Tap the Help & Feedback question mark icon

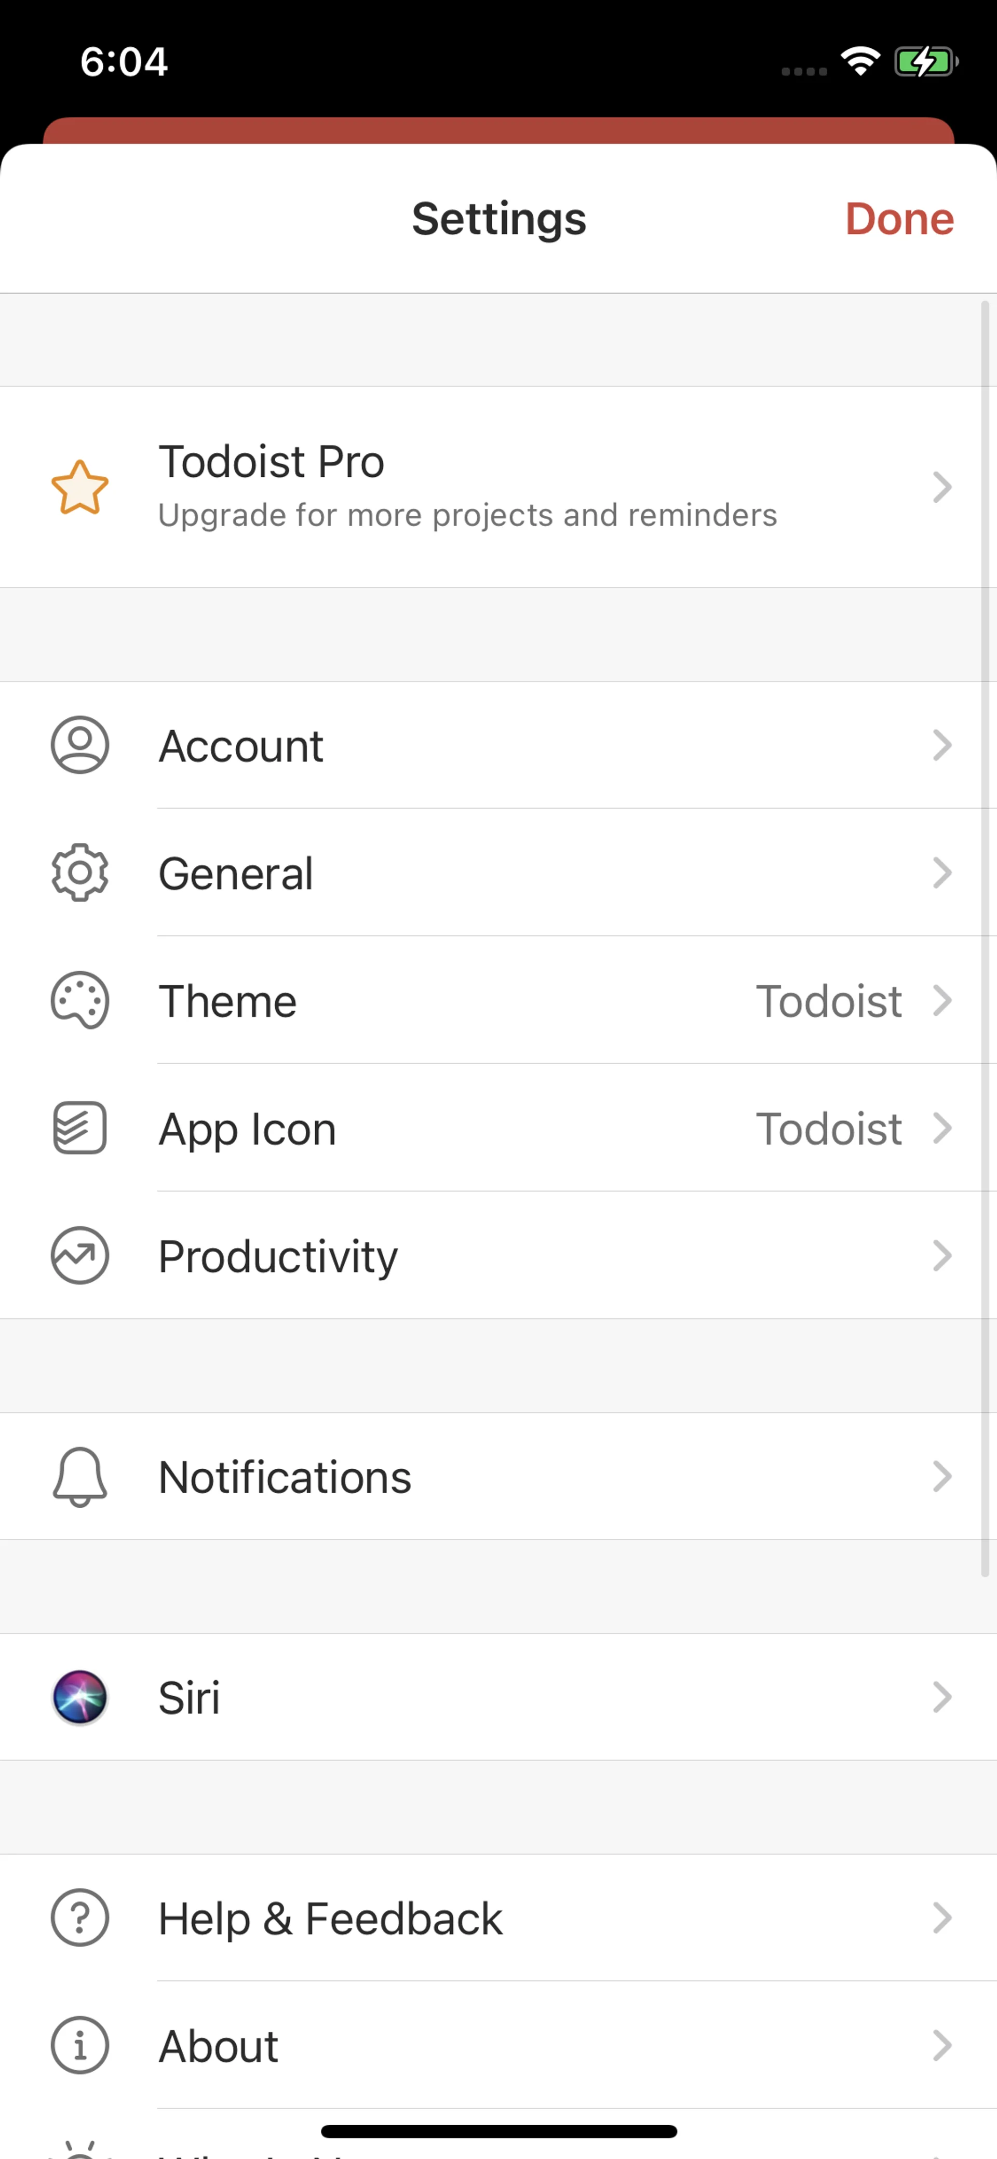79,1917
